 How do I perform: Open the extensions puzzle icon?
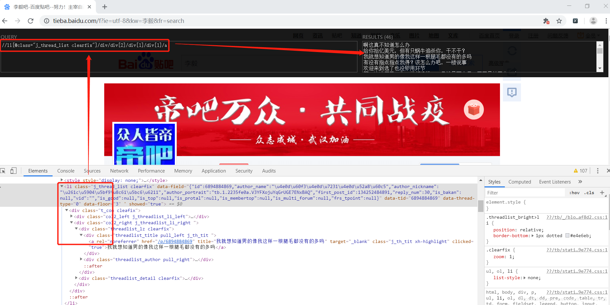pos(546,21)
